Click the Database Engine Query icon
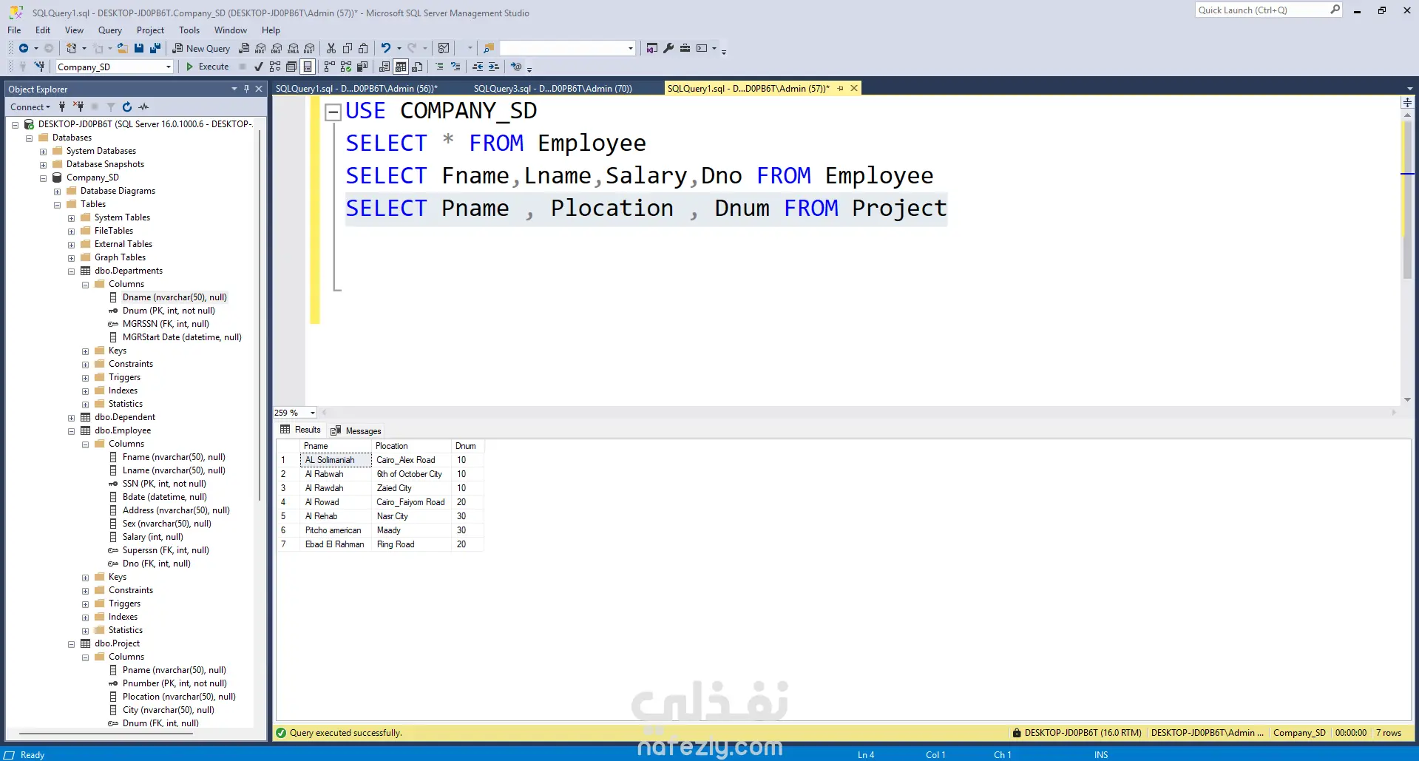The height and width of the screenshot is (761, 1419). 244,48
